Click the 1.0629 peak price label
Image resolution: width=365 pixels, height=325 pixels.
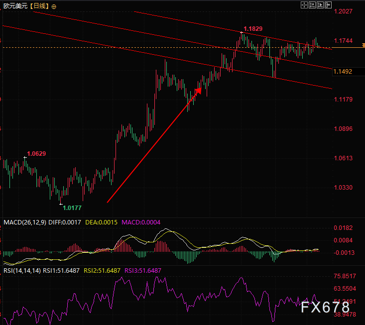pos(36,154)
